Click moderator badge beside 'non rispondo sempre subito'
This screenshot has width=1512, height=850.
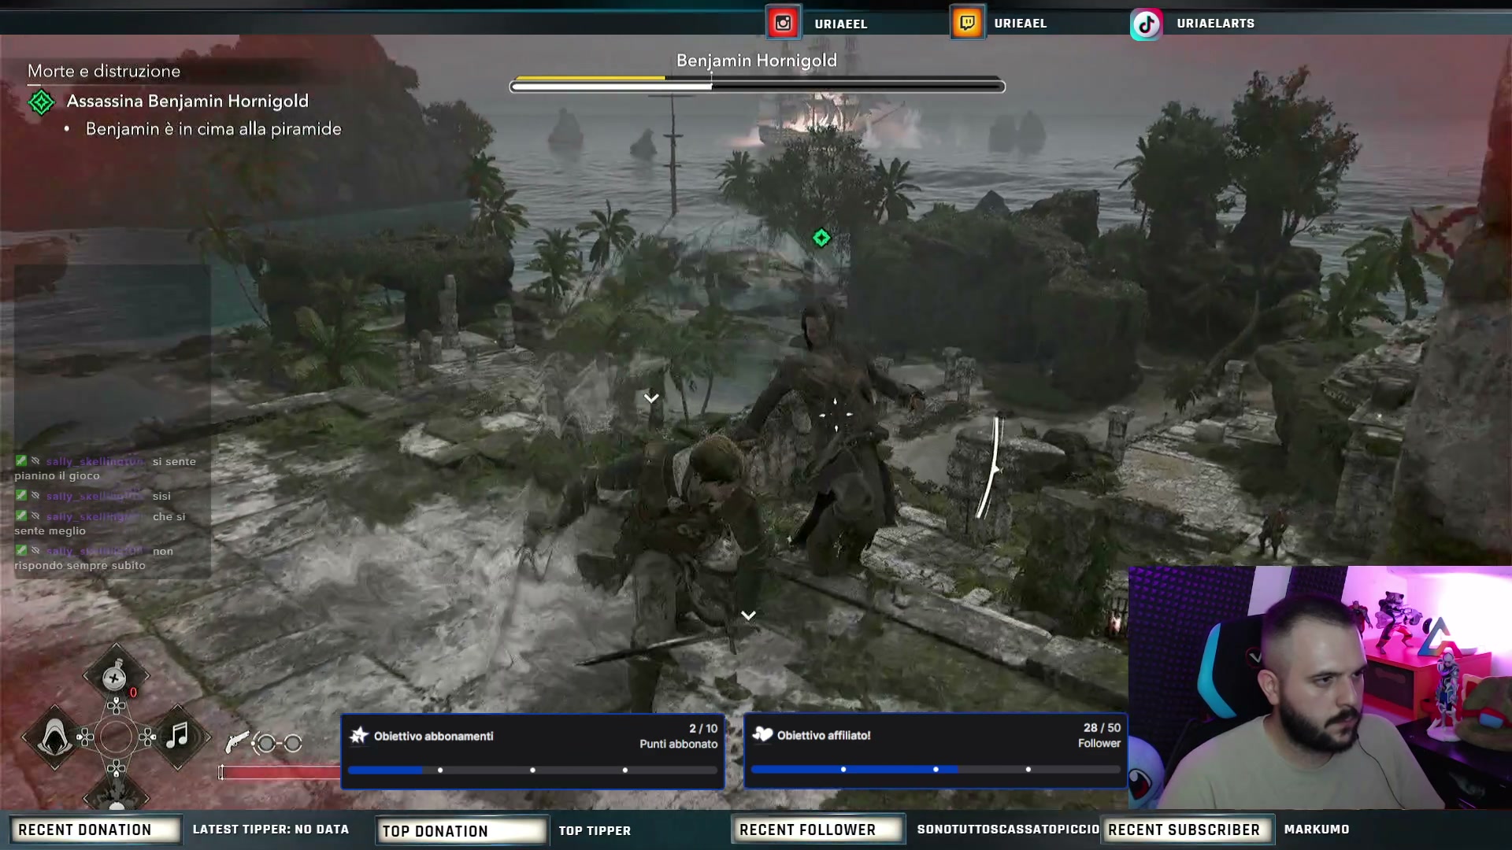(21, 551)
